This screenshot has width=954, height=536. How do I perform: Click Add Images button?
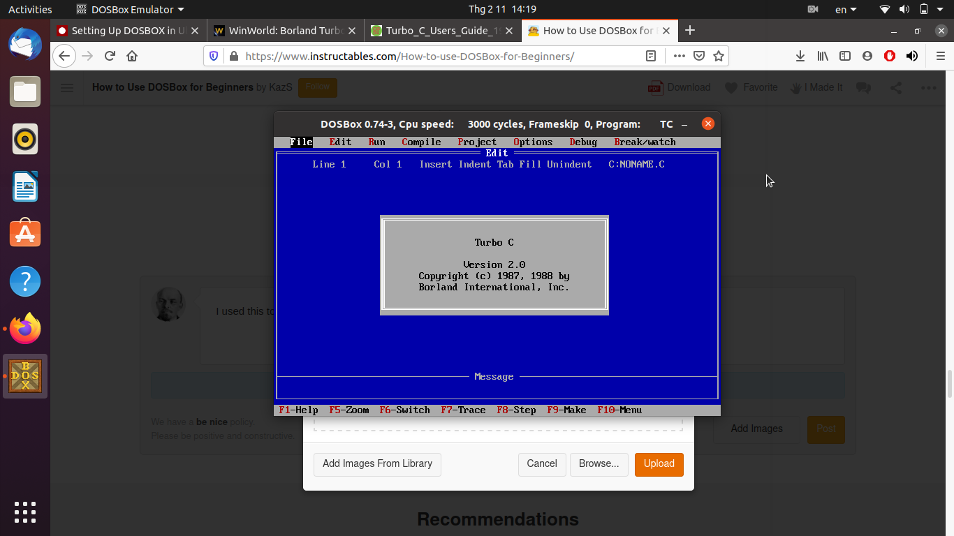pyautogui.click(x=756, y=429)
